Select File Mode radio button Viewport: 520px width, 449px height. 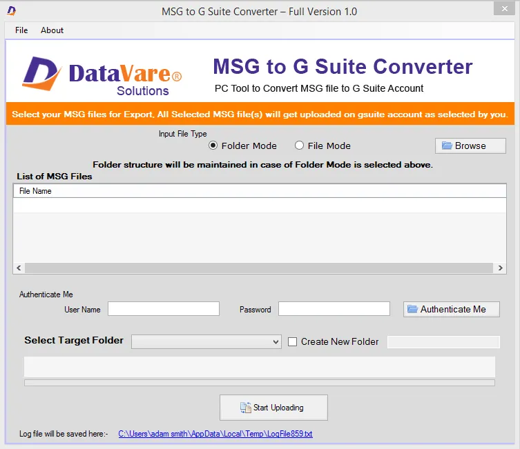[299, 146]
